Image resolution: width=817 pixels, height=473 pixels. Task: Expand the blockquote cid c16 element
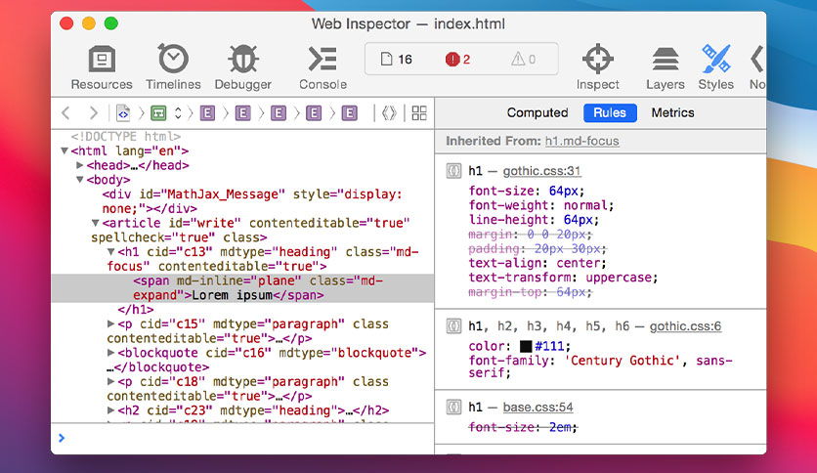click(110, 353)
